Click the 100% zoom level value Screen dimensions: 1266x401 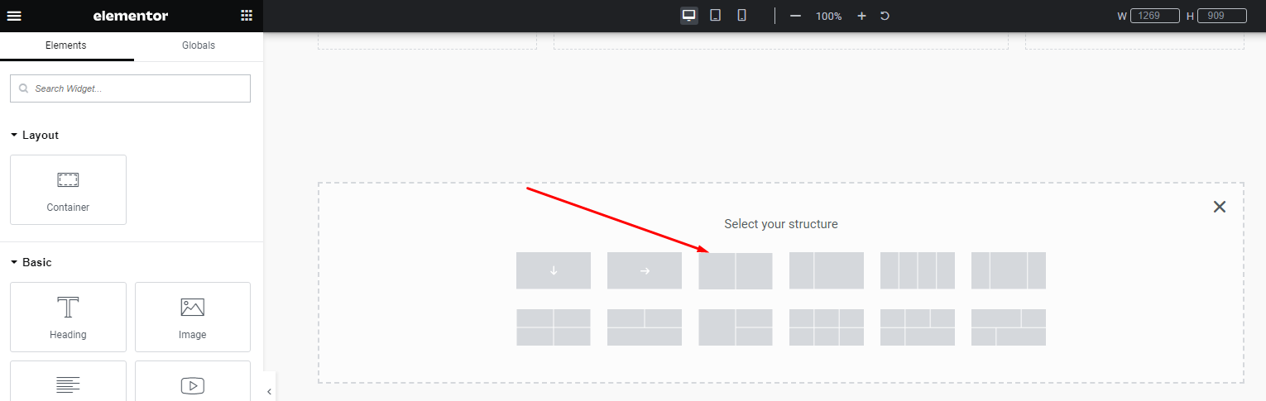(x=828, y=17)
